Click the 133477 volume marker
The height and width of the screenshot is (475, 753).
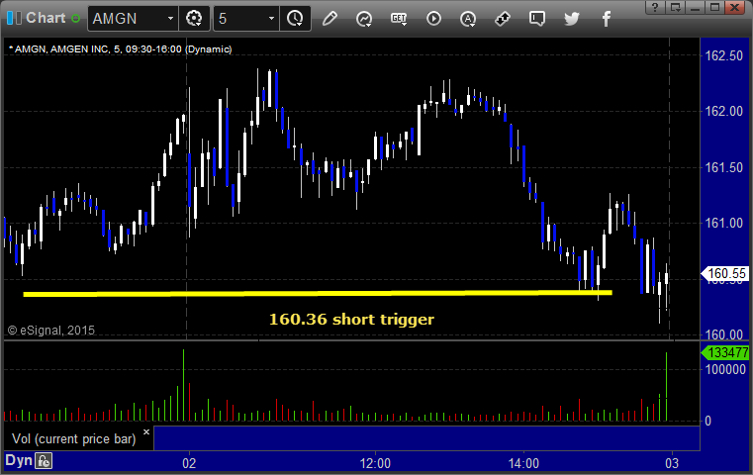[x=725, y=352]
